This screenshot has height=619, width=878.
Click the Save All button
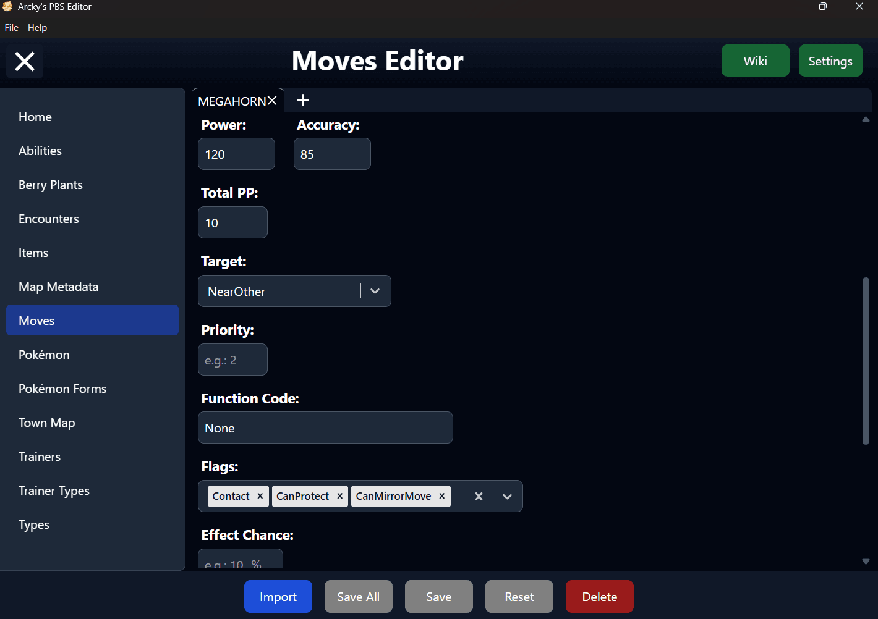pos(359,597)
